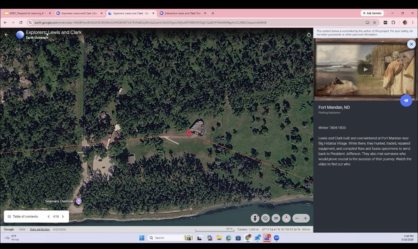418x249 pixels.
Task: Switch to Interactive Lewis and Clark Trail tab
Action: tap(182, 13)
